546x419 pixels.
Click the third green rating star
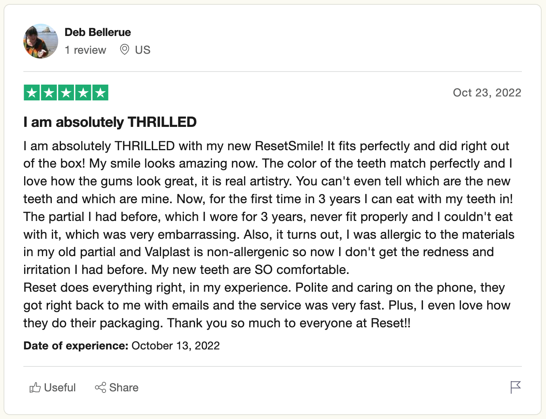[66, 93]
